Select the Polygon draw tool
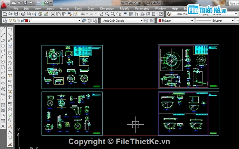Screen dimensions: 239x149 tap(3, 46)
